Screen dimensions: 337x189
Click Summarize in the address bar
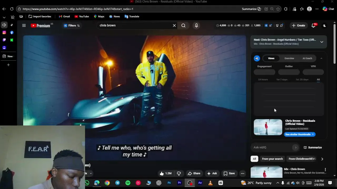click(251, 9)
